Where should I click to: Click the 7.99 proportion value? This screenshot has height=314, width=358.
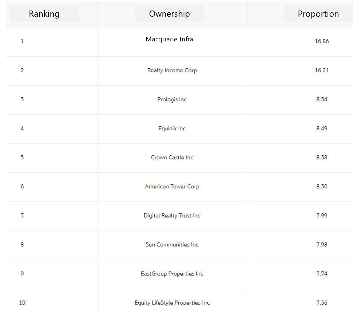tap(322, 215)
